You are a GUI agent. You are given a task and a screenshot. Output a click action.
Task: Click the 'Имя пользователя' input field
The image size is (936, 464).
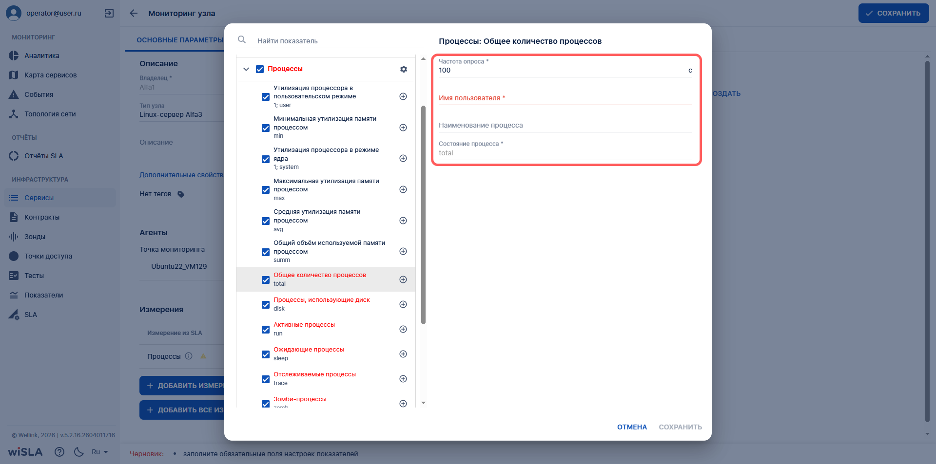[x=565, y=98]
